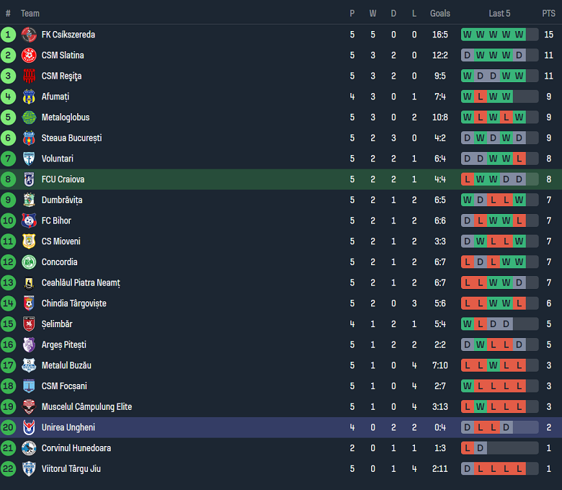Screen dimensions: 562x490
Task: Select Corvinul Hunedoara team name
Action: pos(77,448)
